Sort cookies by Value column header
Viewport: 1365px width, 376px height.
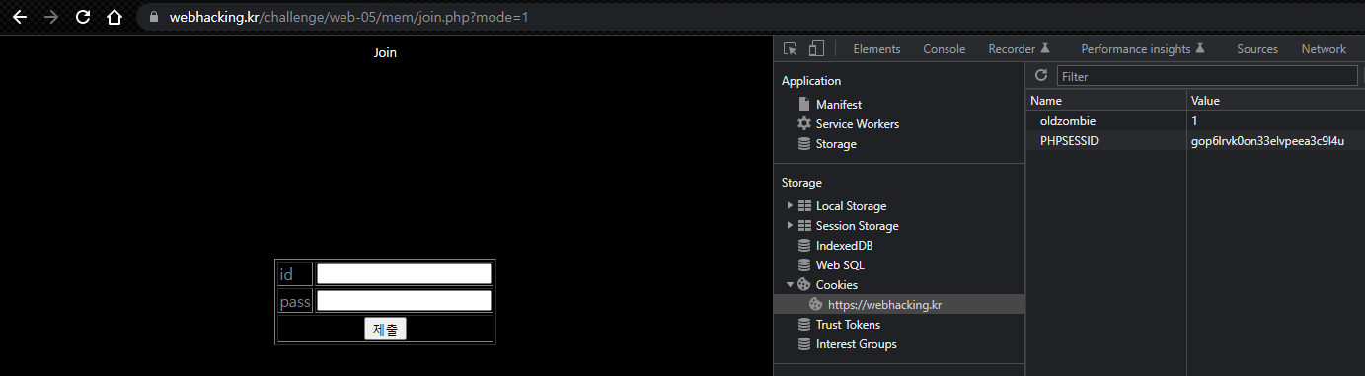[1275, 100]
